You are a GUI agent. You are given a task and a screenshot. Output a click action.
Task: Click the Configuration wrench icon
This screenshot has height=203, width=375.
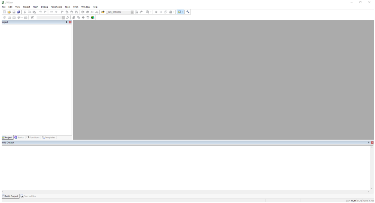tap(188, 12)
